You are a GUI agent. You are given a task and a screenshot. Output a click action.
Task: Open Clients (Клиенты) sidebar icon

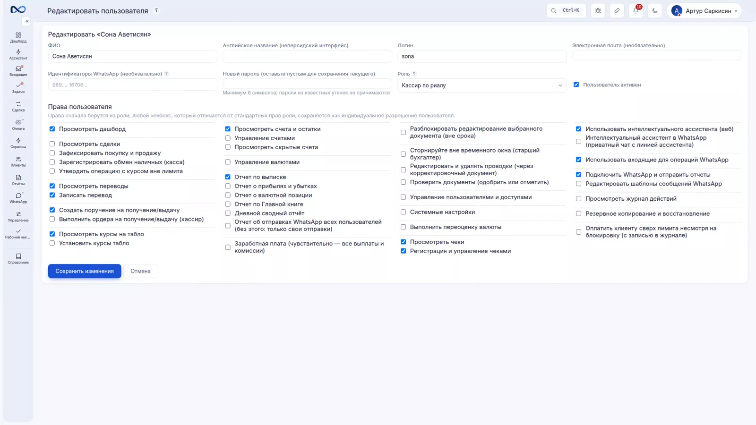pos(18,161)
